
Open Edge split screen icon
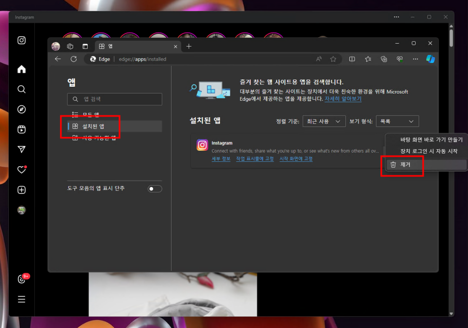point(352,59)
